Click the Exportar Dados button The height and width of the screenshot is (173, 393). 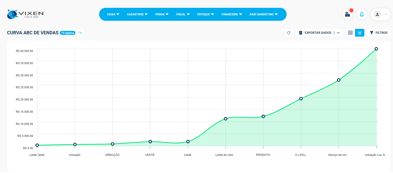(315, 33)
